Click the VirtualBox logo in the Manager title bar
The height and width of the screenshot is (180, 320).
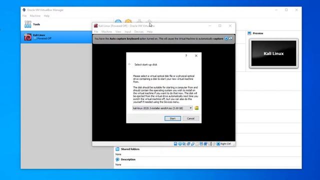point(24,10)
